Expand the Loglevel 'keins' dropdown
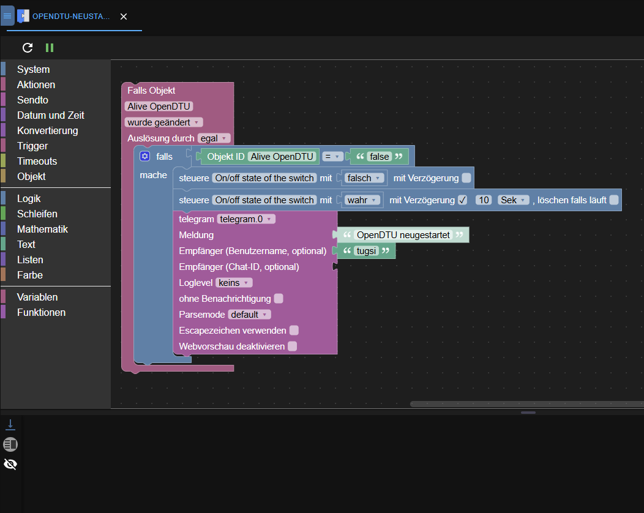The height and width of the screenshot is (513, 644). click(x=234, y=283)
